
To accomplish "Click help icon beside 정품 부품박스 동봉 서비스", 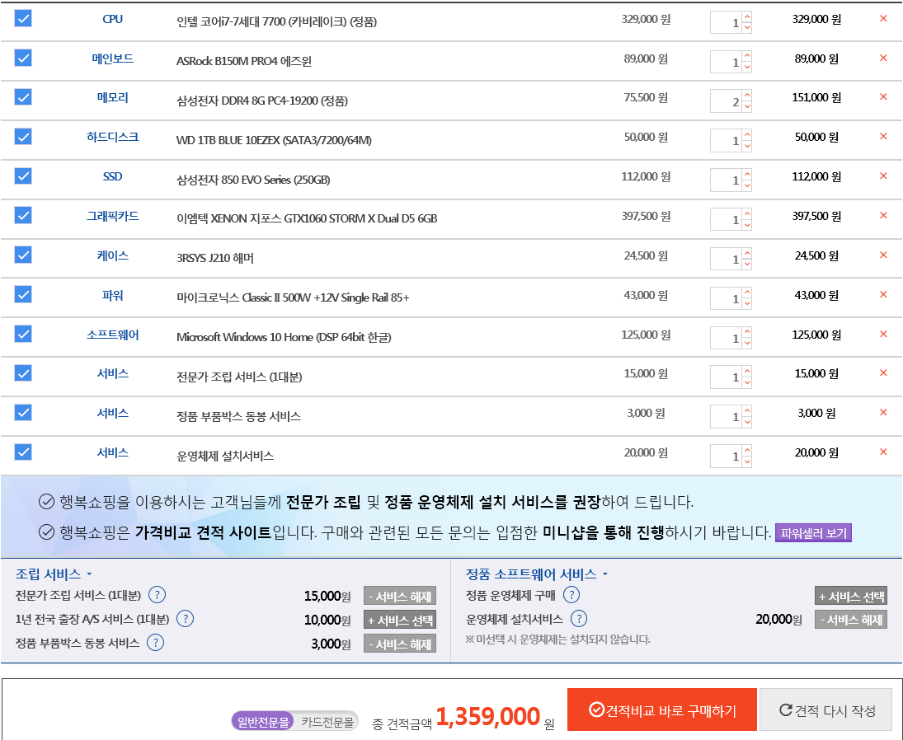I will (x=155, y=643).
